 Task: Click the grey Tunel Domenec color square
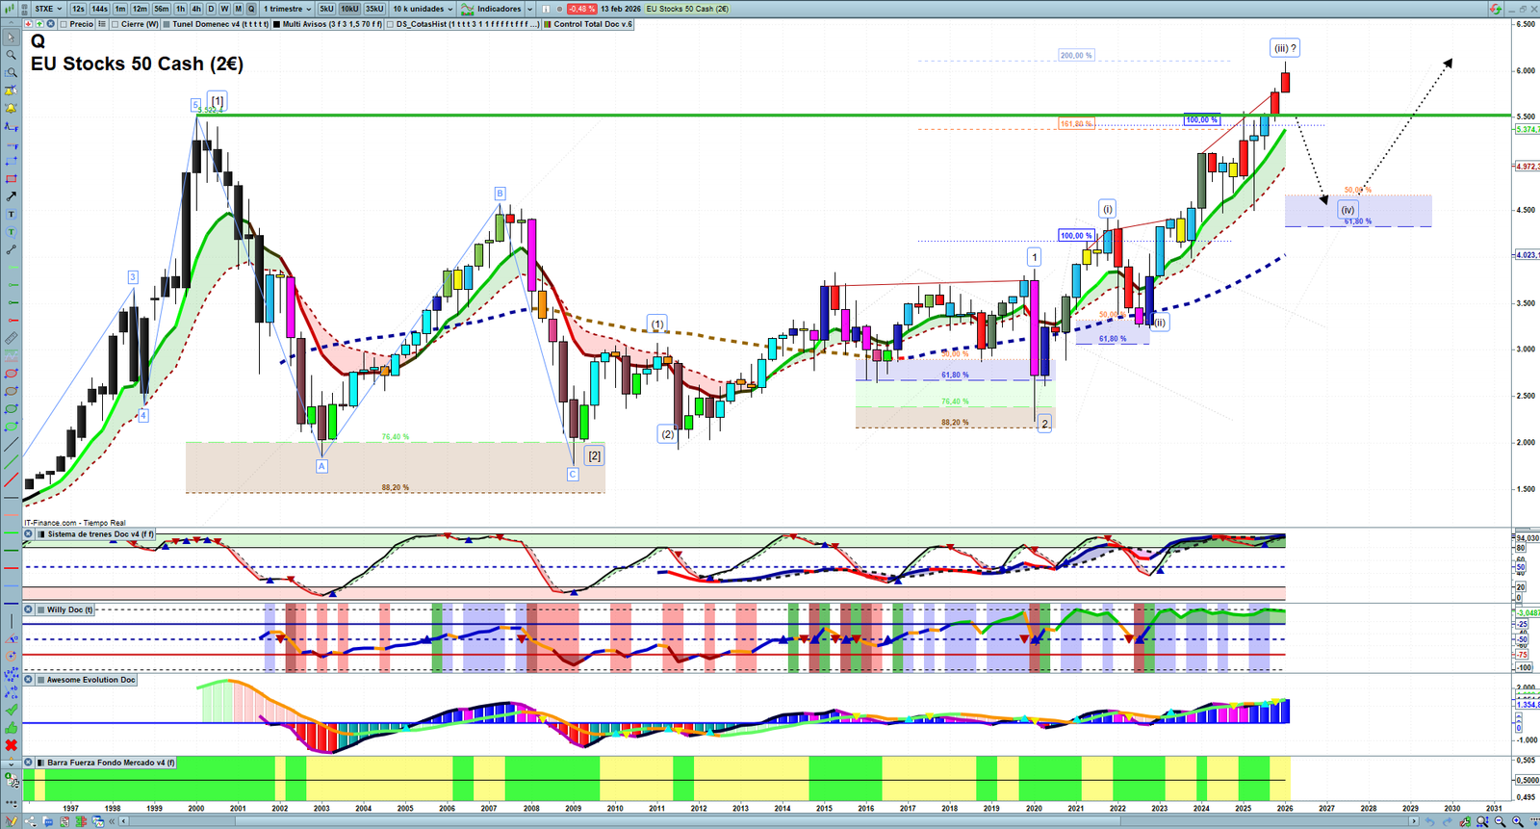click(x=167, y=24)
